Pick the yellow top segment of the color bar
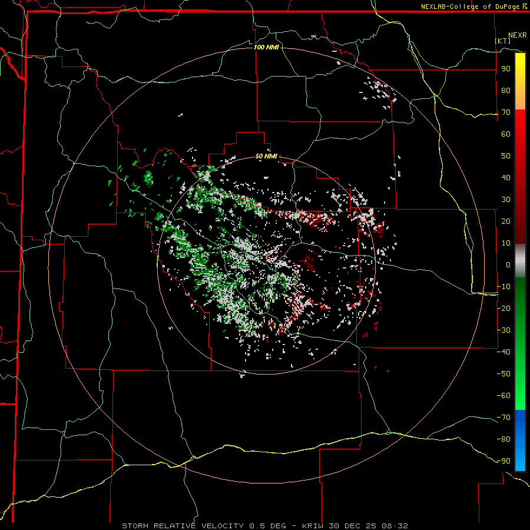The width and height of the screenshot is (530, 530). pos(520,81)
